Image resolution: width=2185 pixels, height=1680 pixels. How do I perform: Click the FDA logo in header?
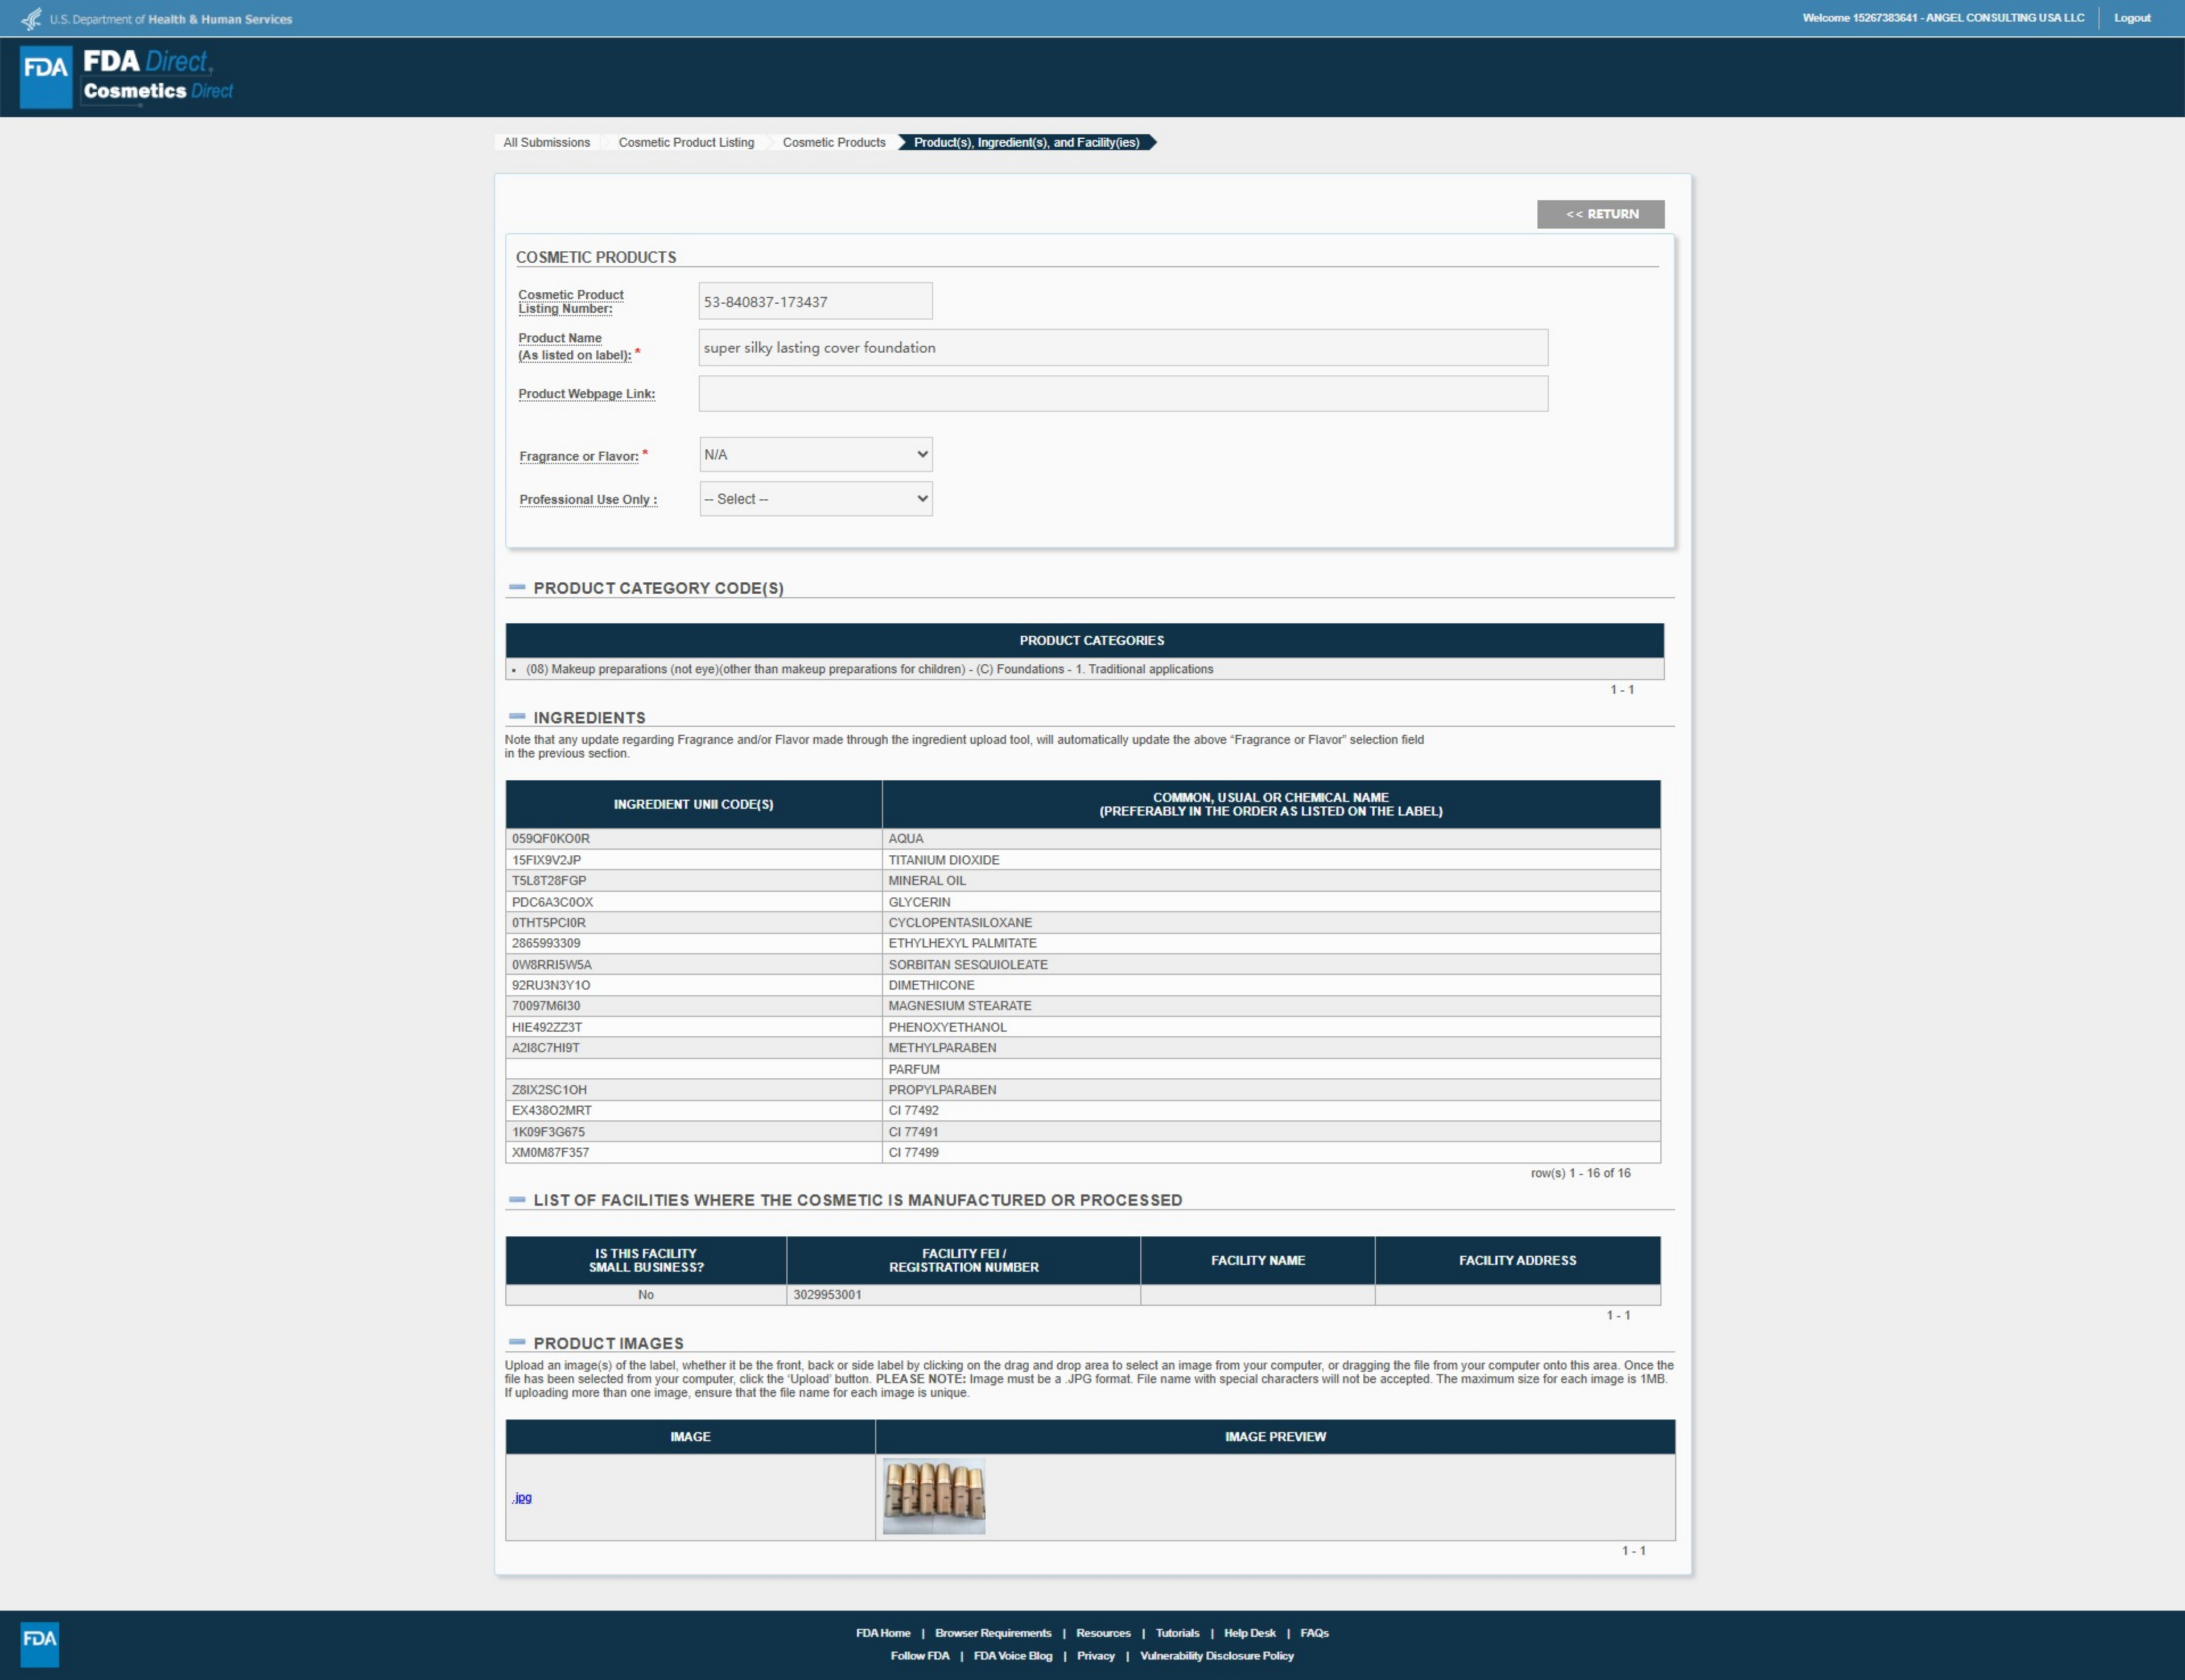46,76
